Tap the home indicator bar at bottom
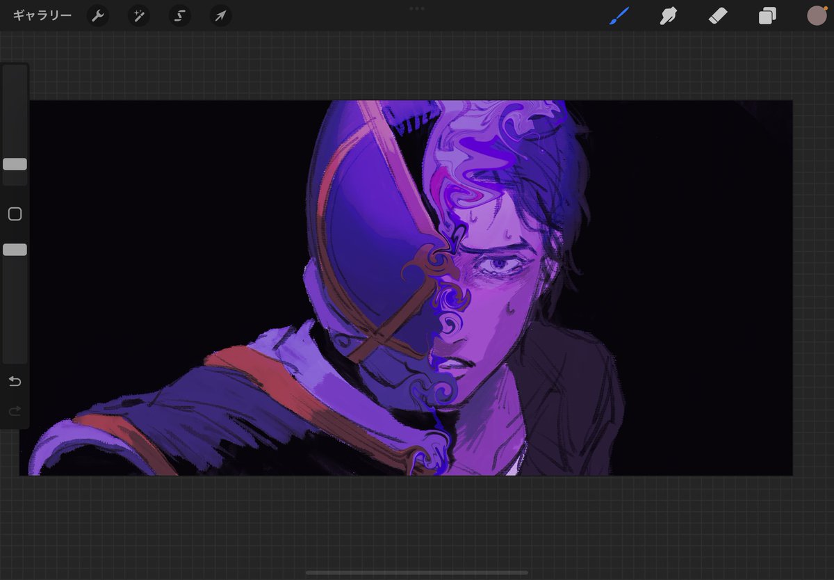Image resolution: width=834 pixels, height=580 pixels. click(x=417, y=573)
